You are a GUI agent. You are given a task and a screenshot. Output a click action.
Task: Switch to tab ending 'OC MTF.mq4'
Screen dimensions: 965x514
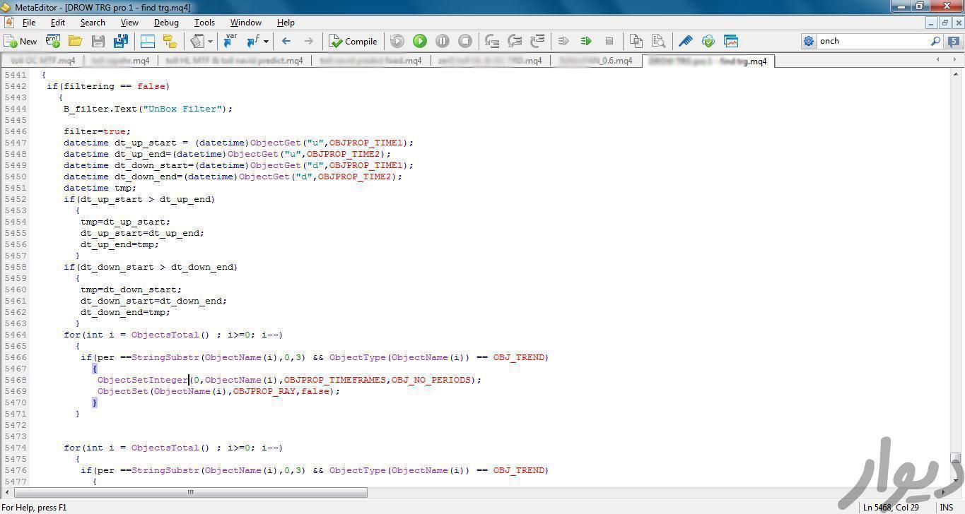(42, 61)
